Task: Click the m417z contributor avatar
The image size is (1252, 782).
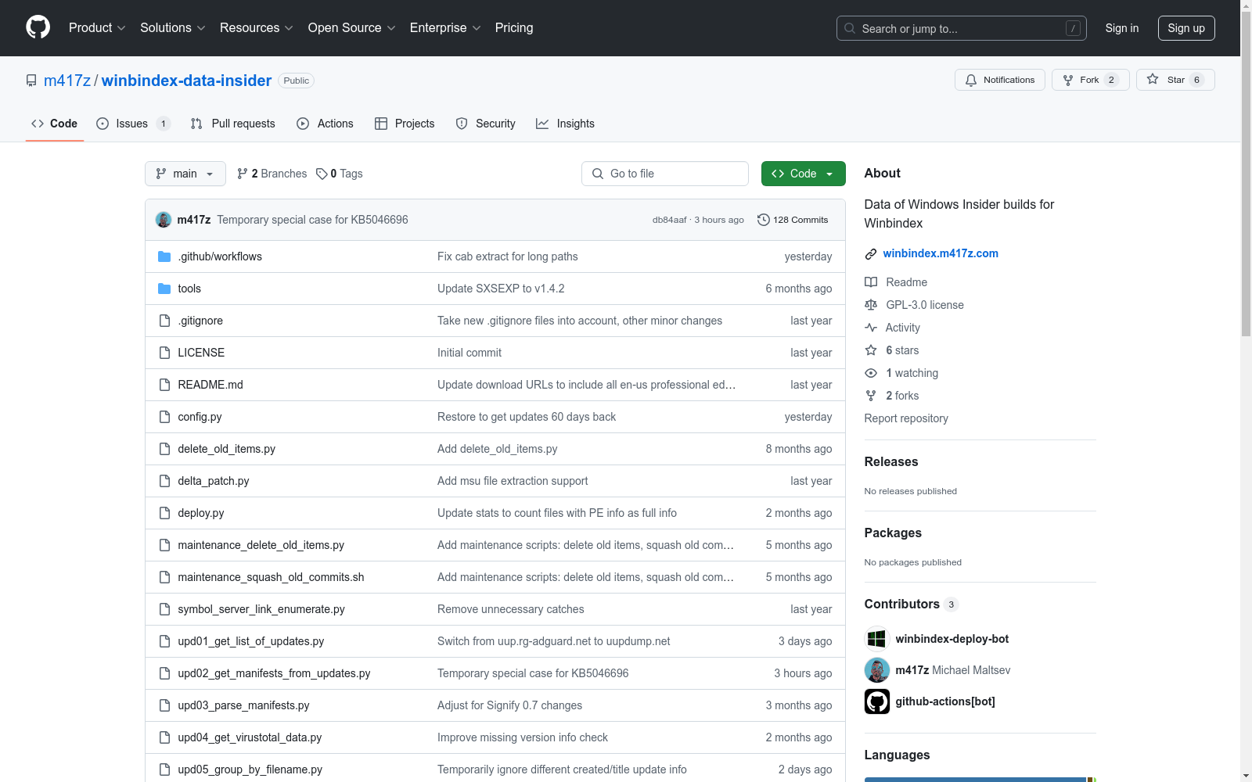Action: pyautogui.click(x=877, y=670)
